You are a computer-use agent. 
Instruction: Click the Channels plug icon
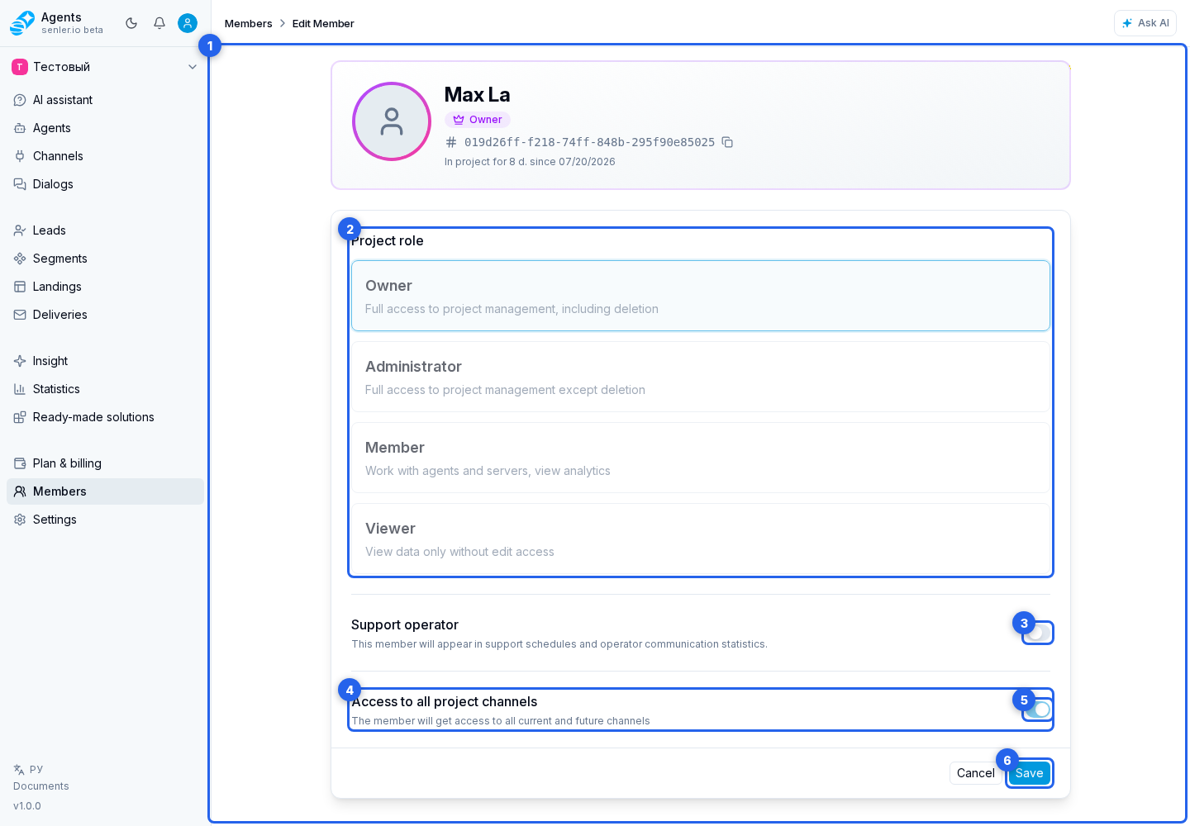tap(20, 156)
